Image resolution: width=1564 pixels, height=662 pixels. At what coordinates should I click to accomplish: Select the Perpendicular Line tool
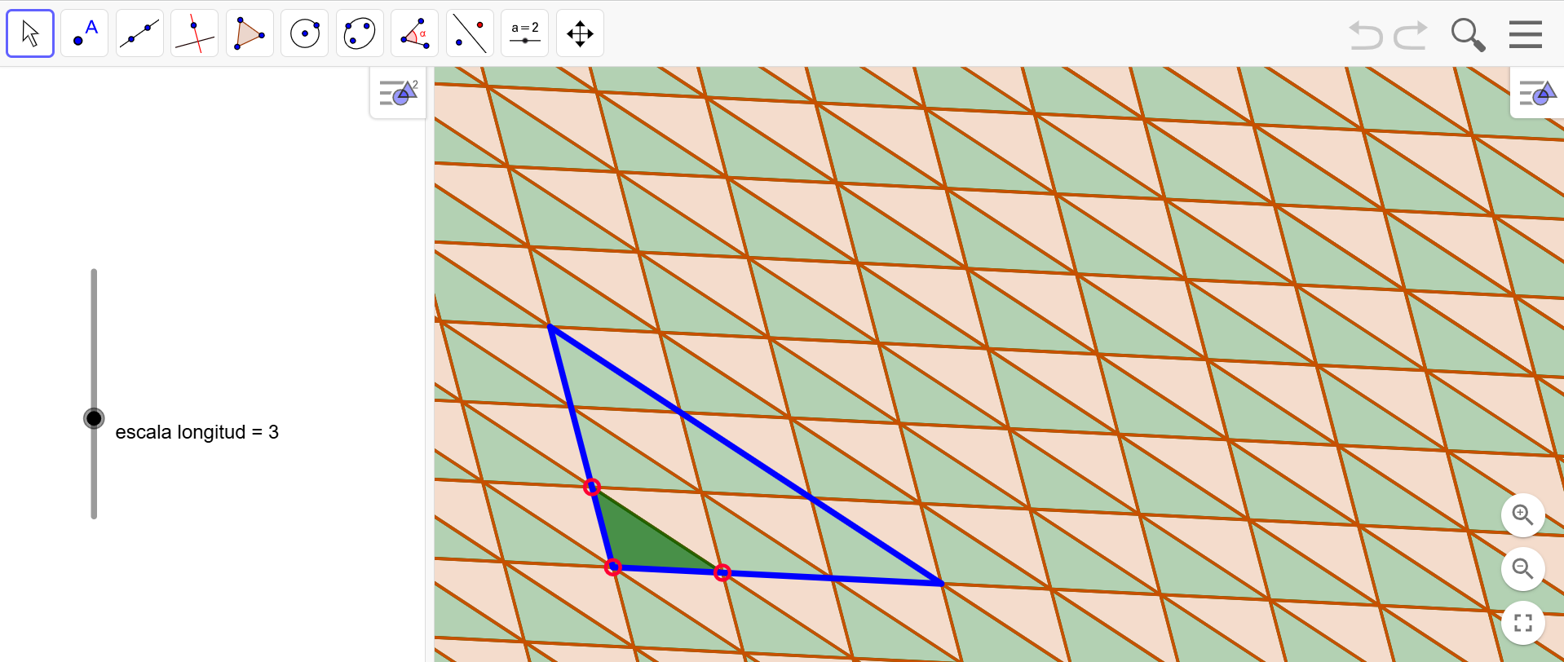(x=194, y=33)
